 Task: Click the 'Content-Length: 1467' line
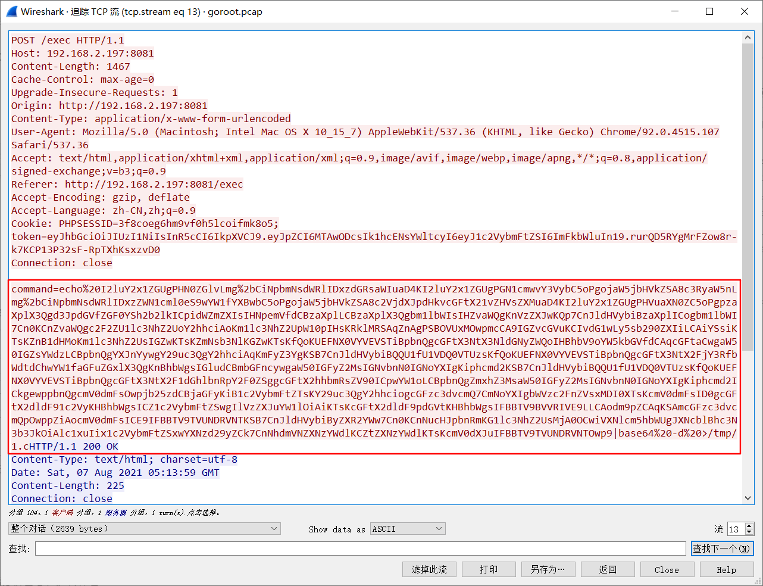[71, 66]
